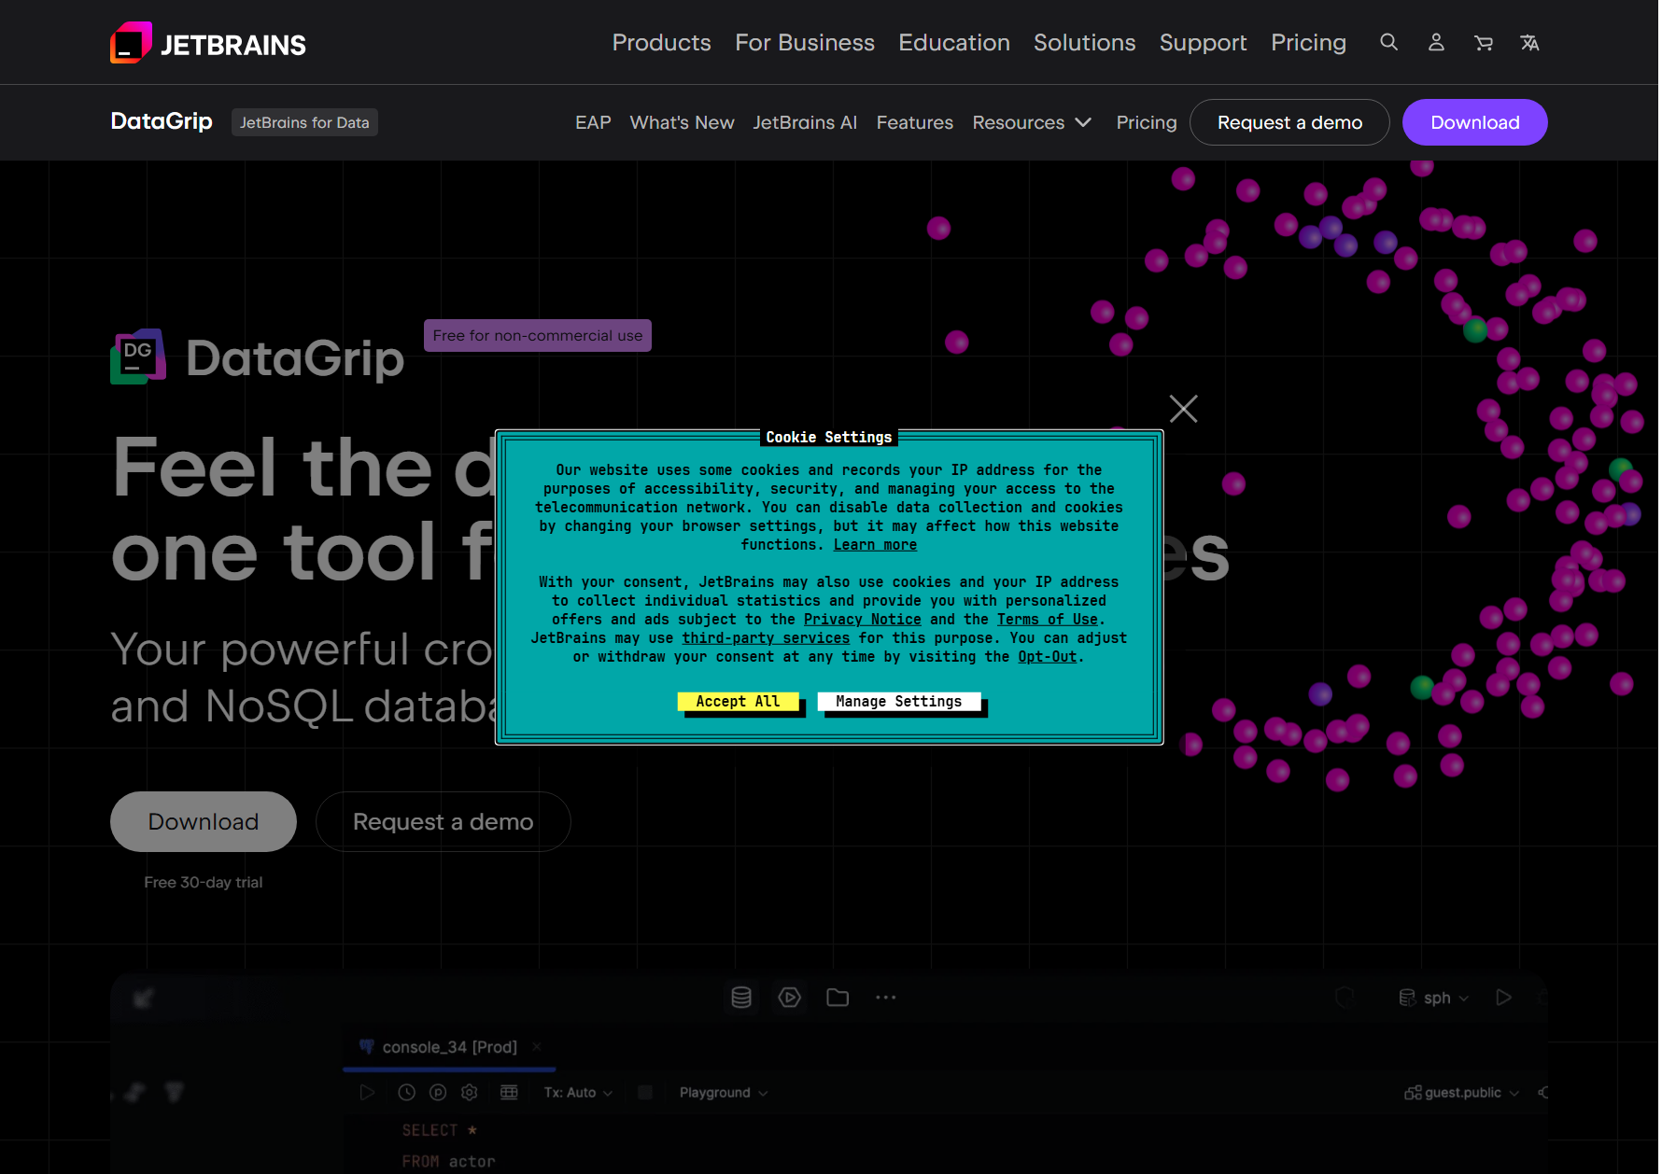The height and width of the screenshot is (1174, 1676).
Task: Click the FROM actor line in the console
Action: [x=448, y=1161]
